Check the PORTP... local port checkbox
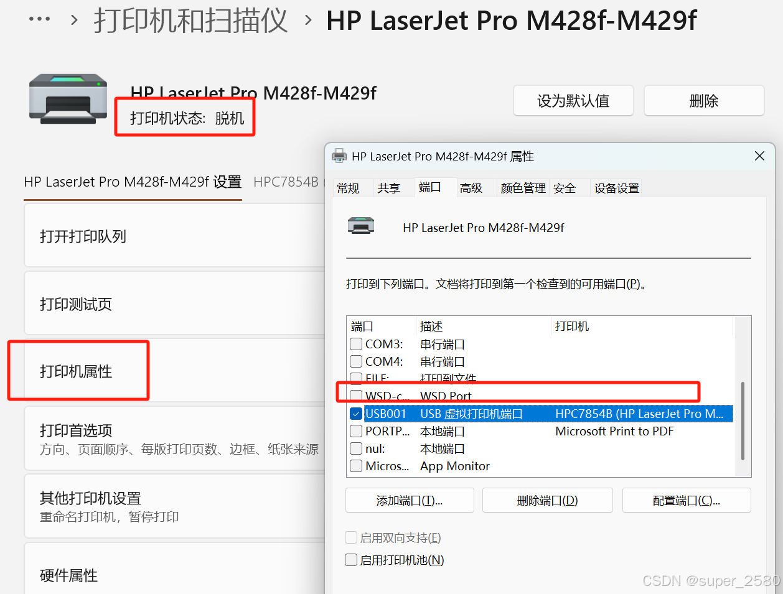 click(x=356, y=431)
